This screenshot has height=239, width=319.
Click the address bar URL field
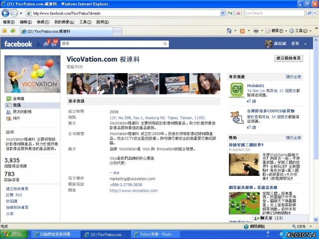pos(123,13)
